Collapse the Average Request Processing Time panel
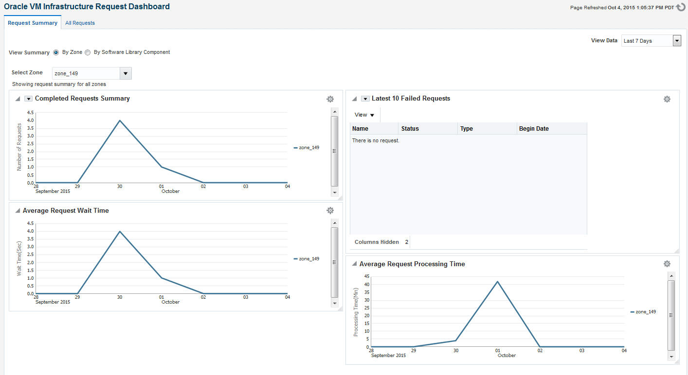The image size is (688, 375). pos(354,264)
